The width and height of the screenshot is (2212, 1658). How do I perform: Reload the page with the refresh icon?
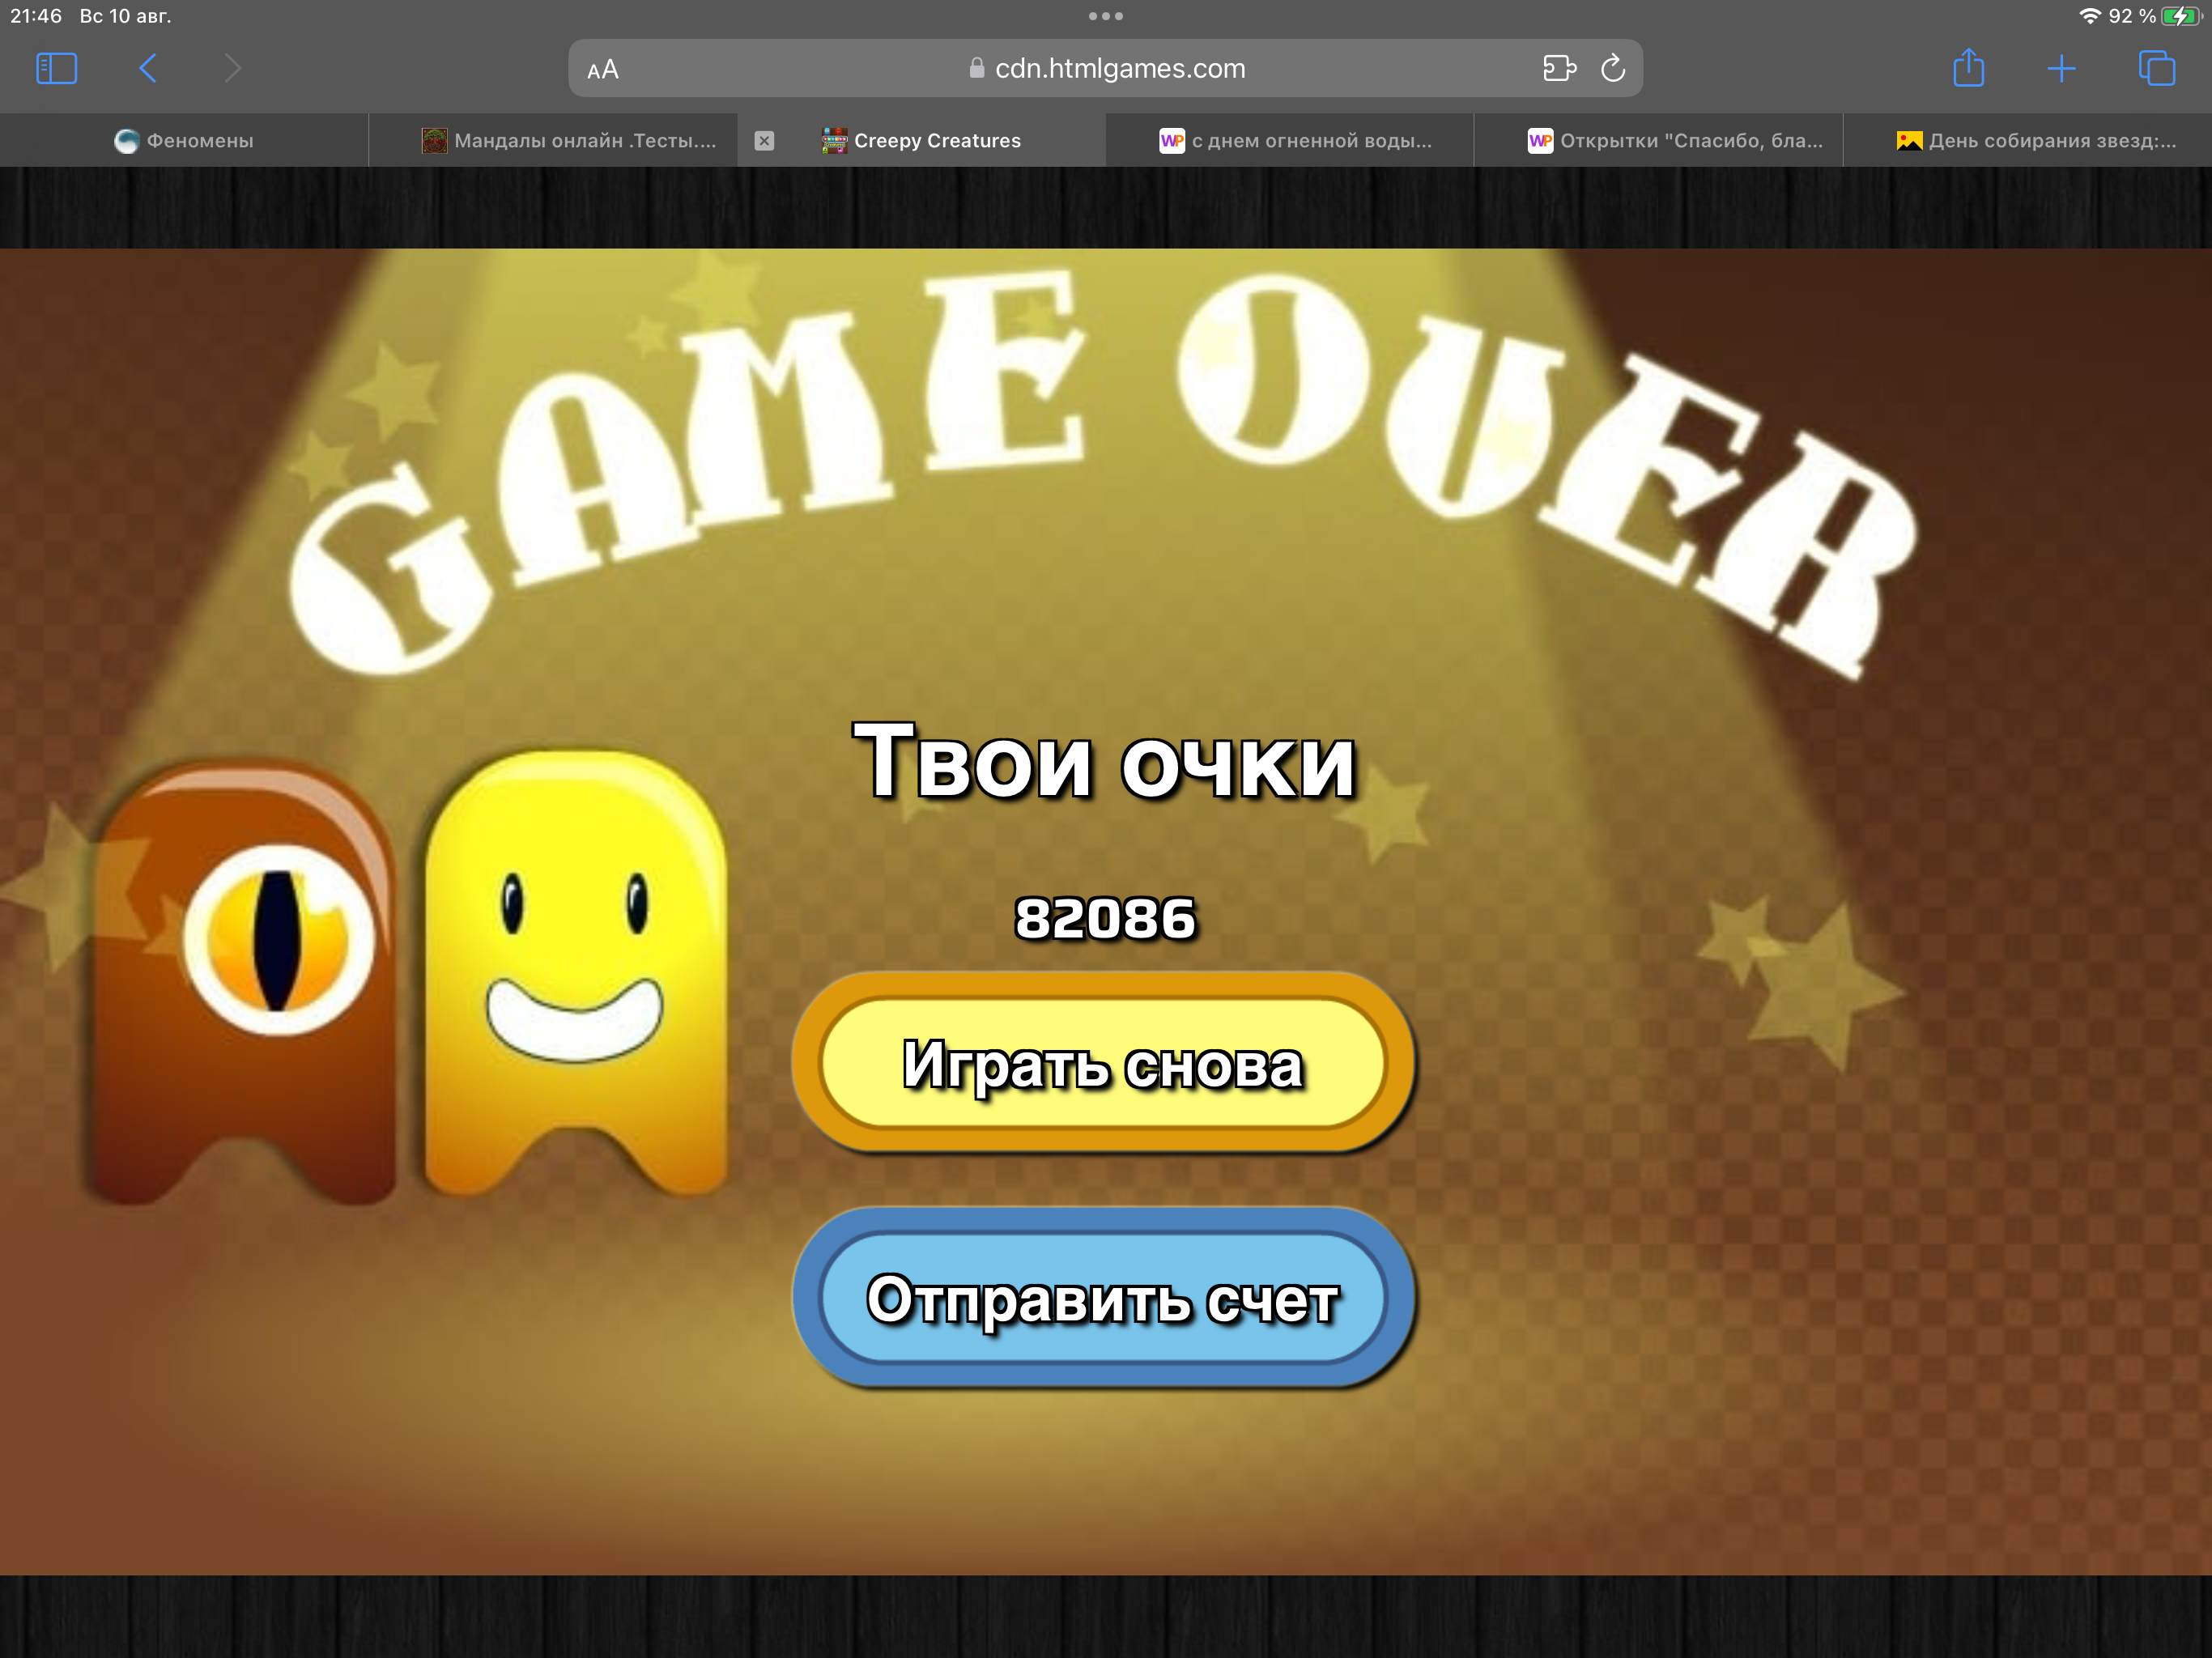(1613, 68)
